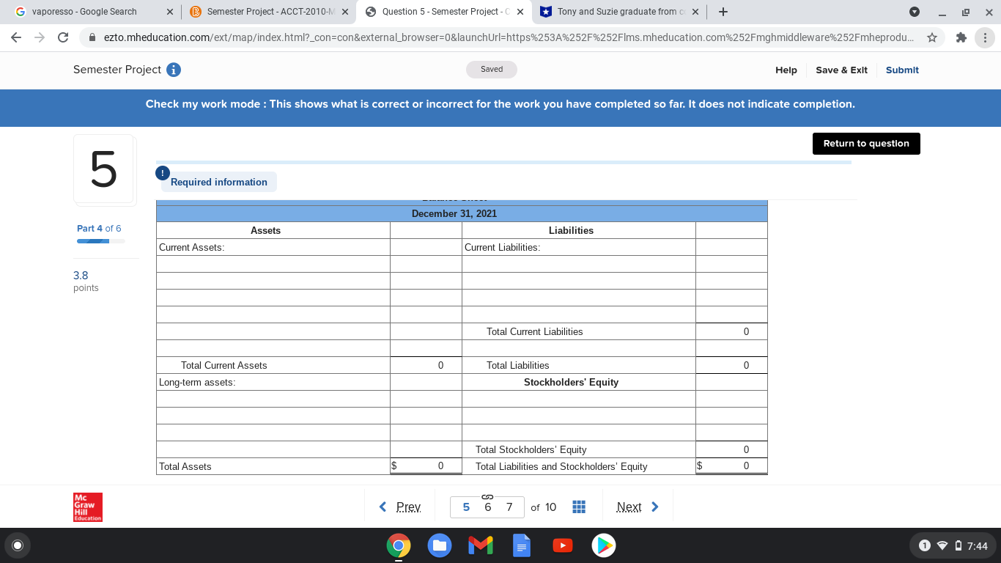Click the browser forward arrow

pyautogui.click(x=41, y=37)
